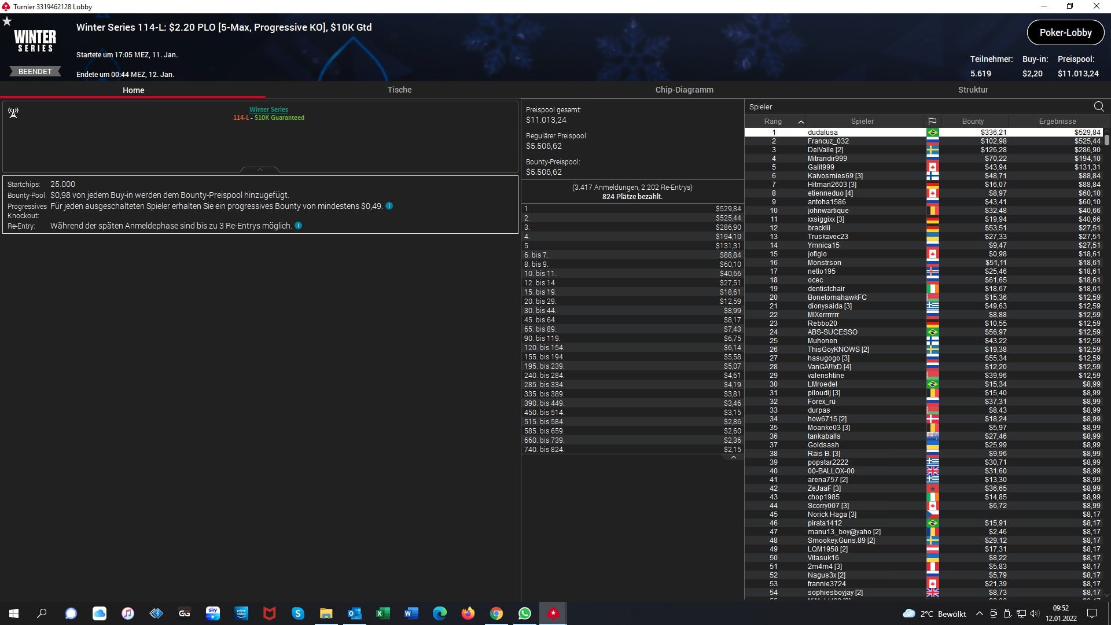Screen dimensions: 1111x625
Task: Open WhatsApp from the taskbar
Action: (524, 613)
